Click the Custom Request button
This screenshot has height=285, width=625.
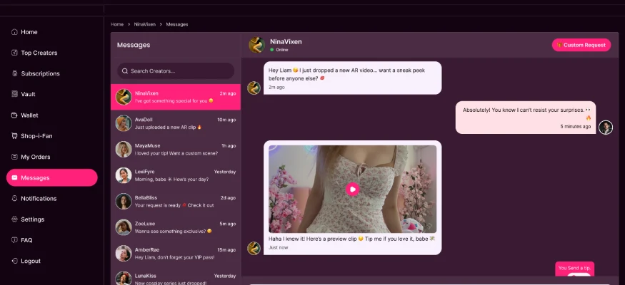click(x=581, y=45)
